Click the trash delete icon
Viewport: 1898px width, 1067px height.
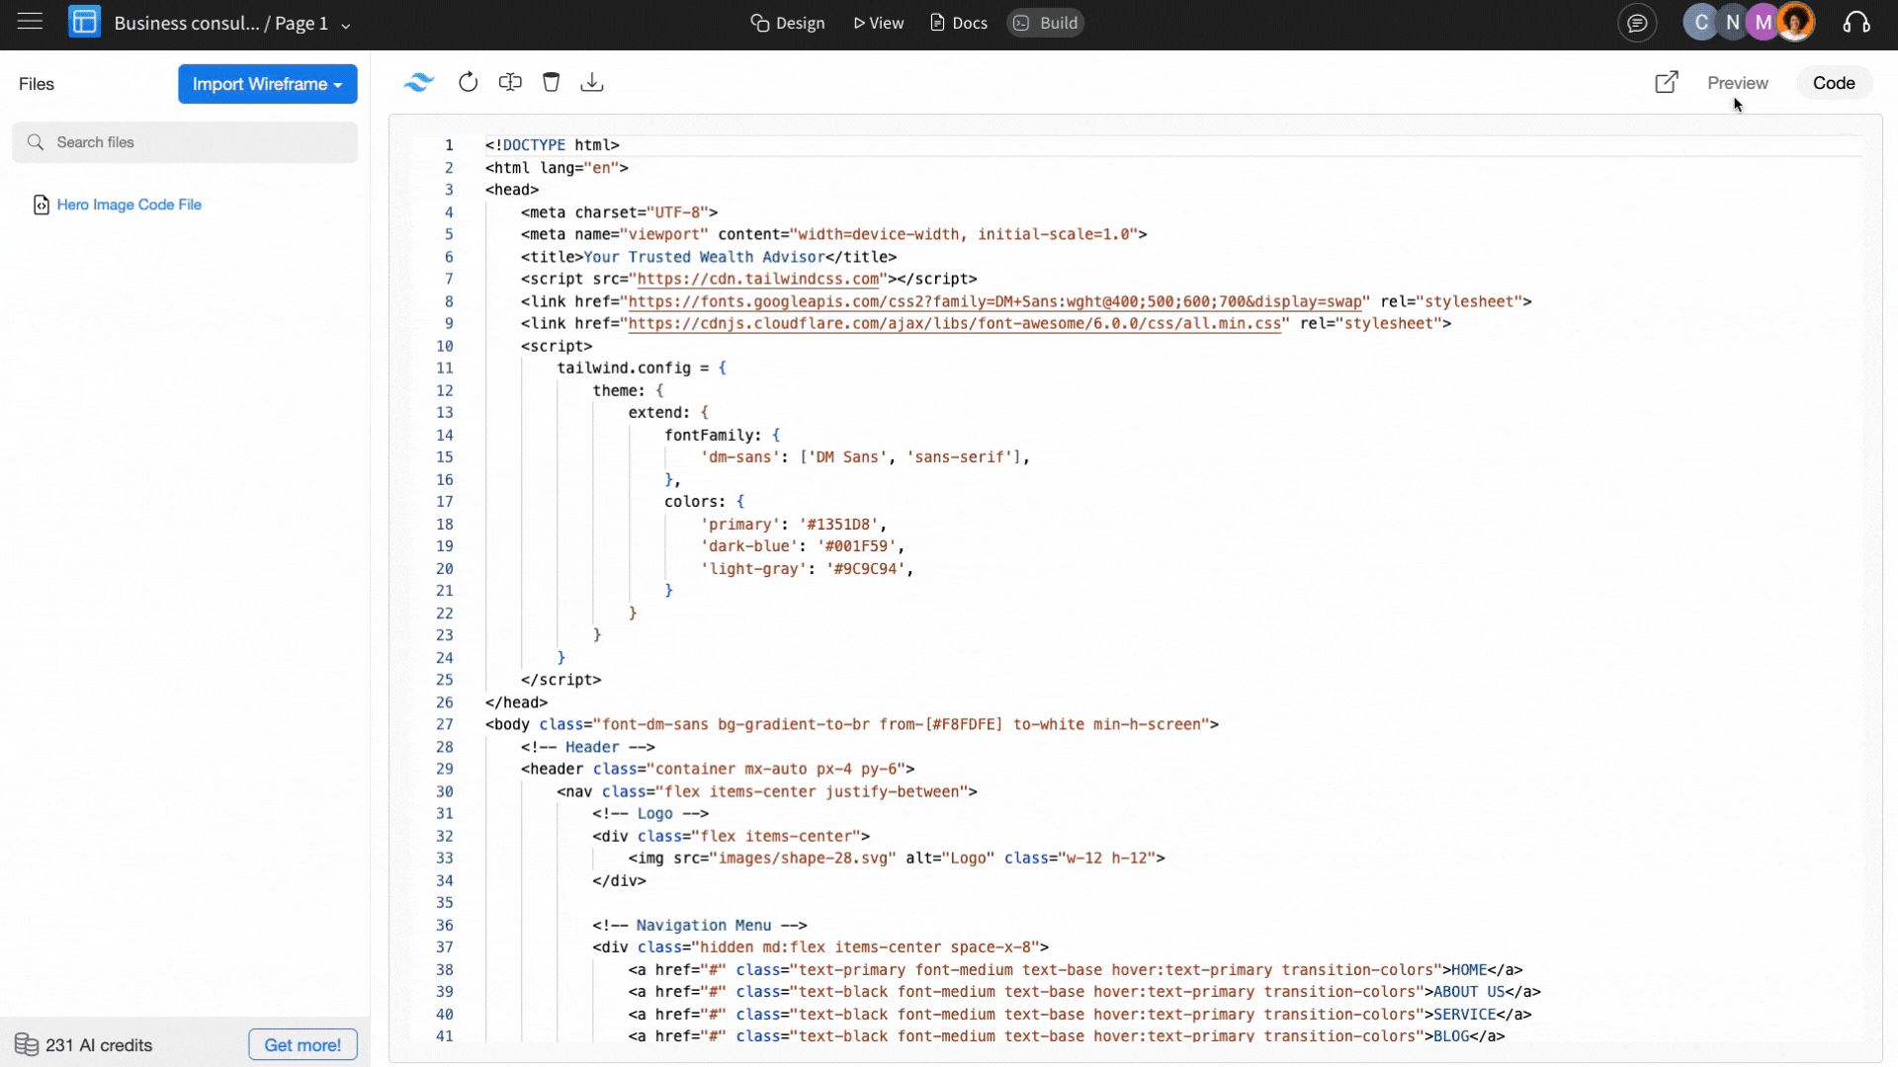[x=552, y=83]
